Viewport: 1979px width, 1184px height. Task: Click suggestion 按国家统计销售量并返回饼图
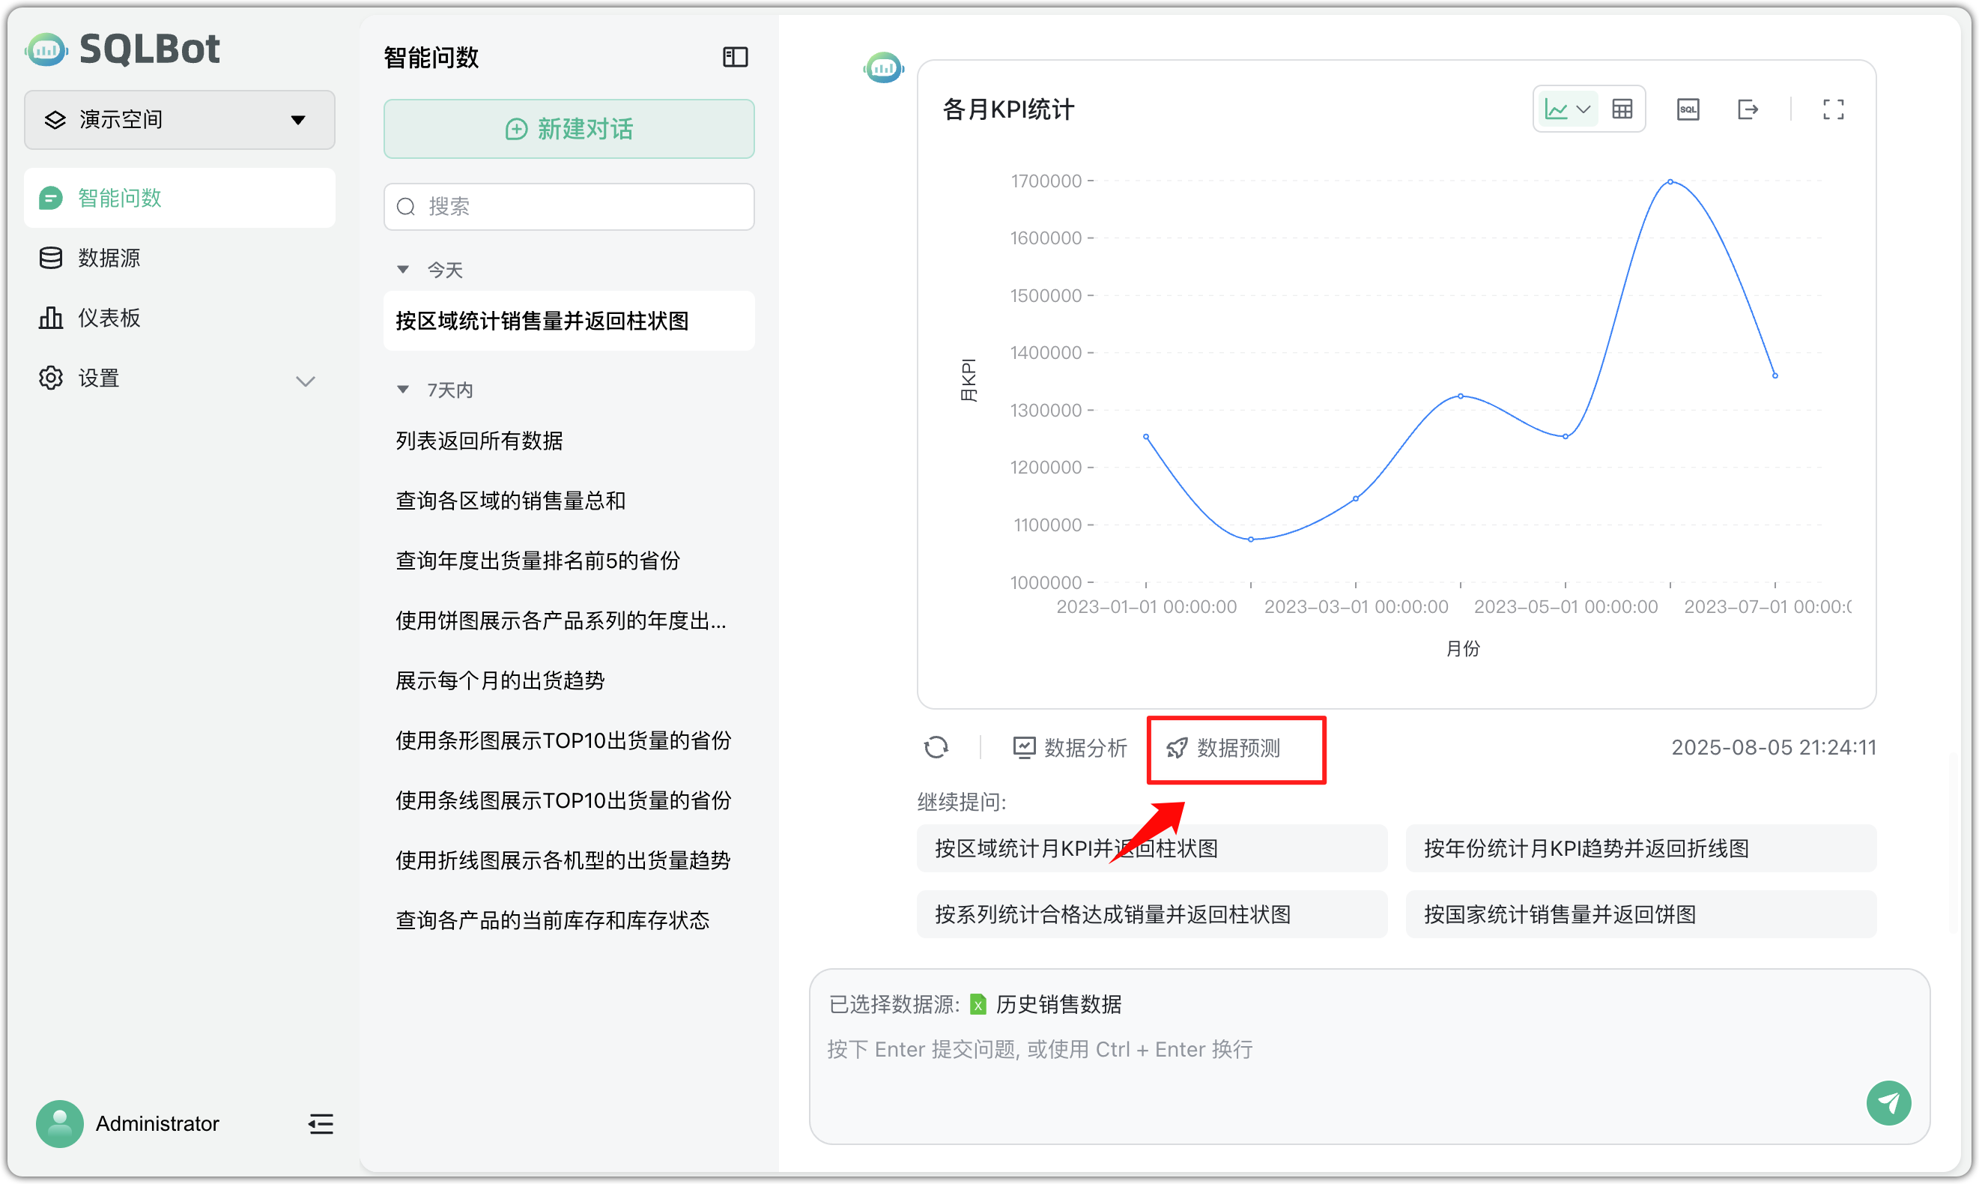pyautogui.click(x=1640, y=913)
